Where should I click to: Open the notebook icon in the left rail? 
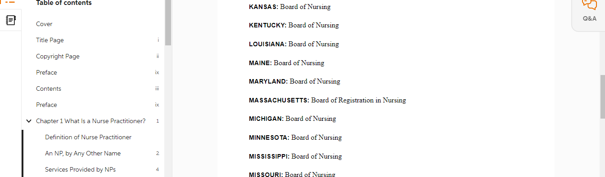11,20
